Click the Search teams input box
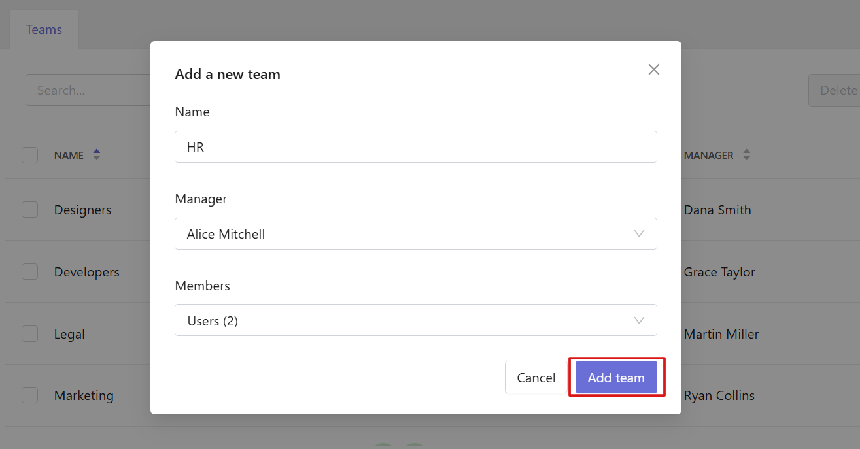The width and height of the screenshot is (860, 449). (88, 90)
